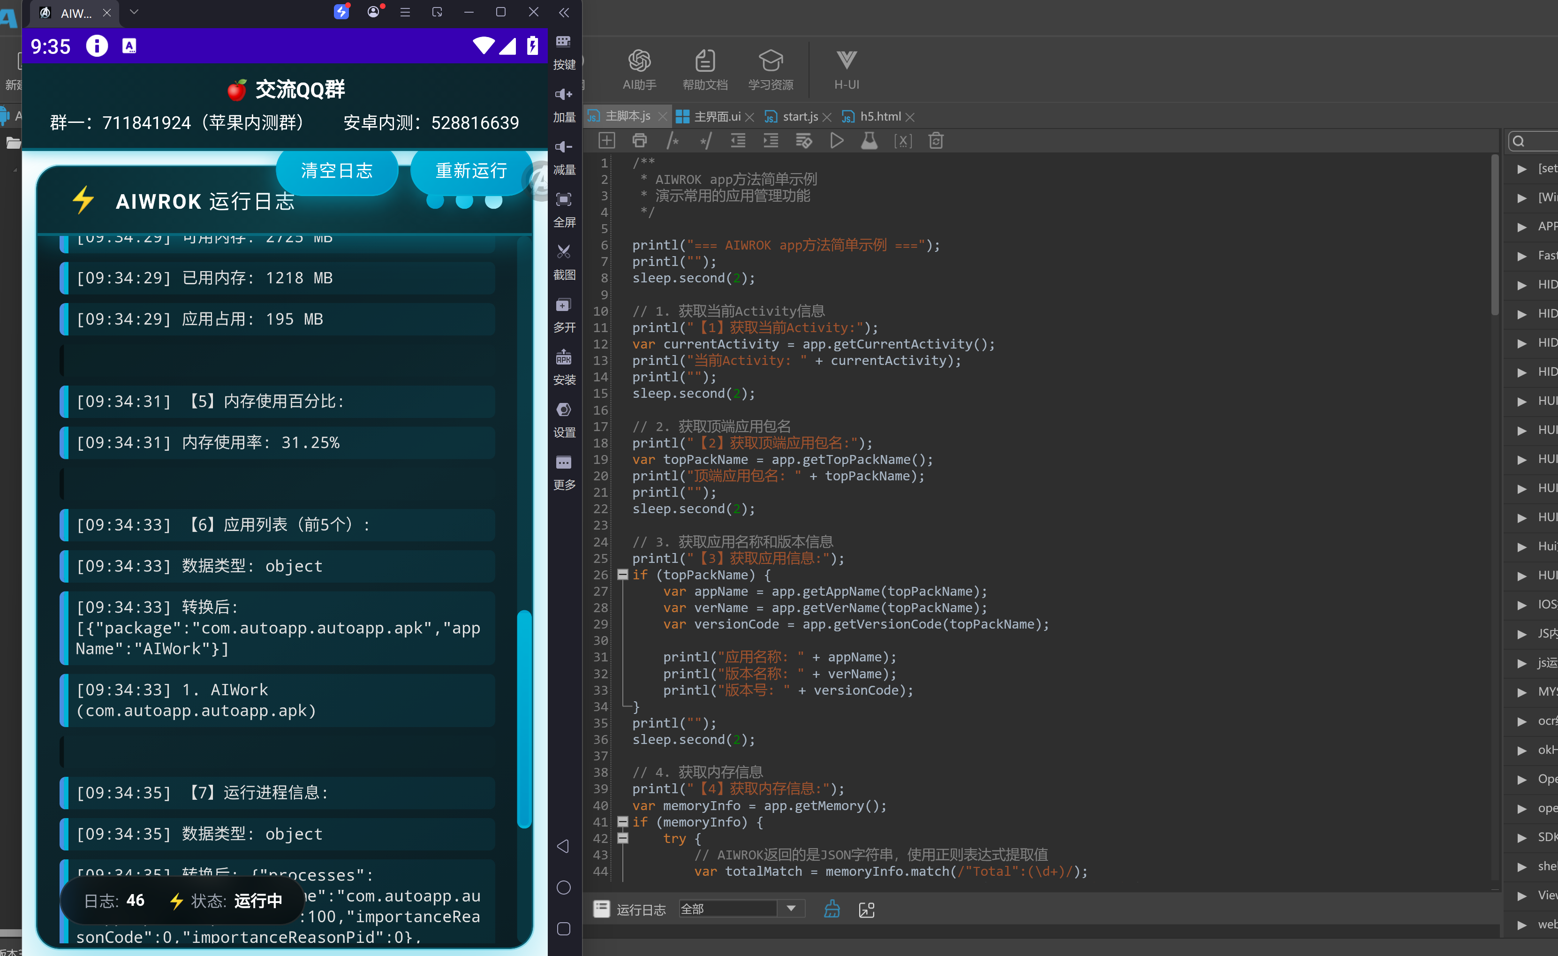Image resolution: width=1558 pixels, height=956 pixels.
Task: Click the 重新运行 button
Action: (471, 171)
